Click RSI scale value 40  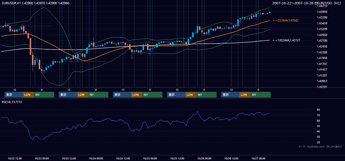[318, 131]
